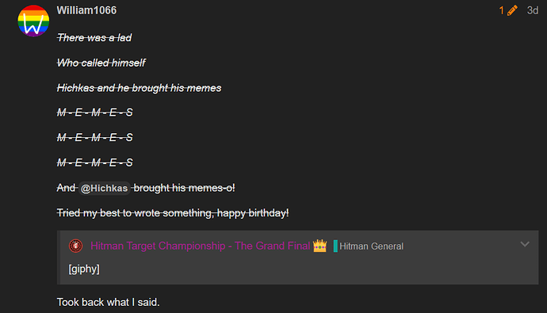Click 'Hichkas and he brought his memes' text
Viewport: 547px width, 313px height.
tap(140, 88)
